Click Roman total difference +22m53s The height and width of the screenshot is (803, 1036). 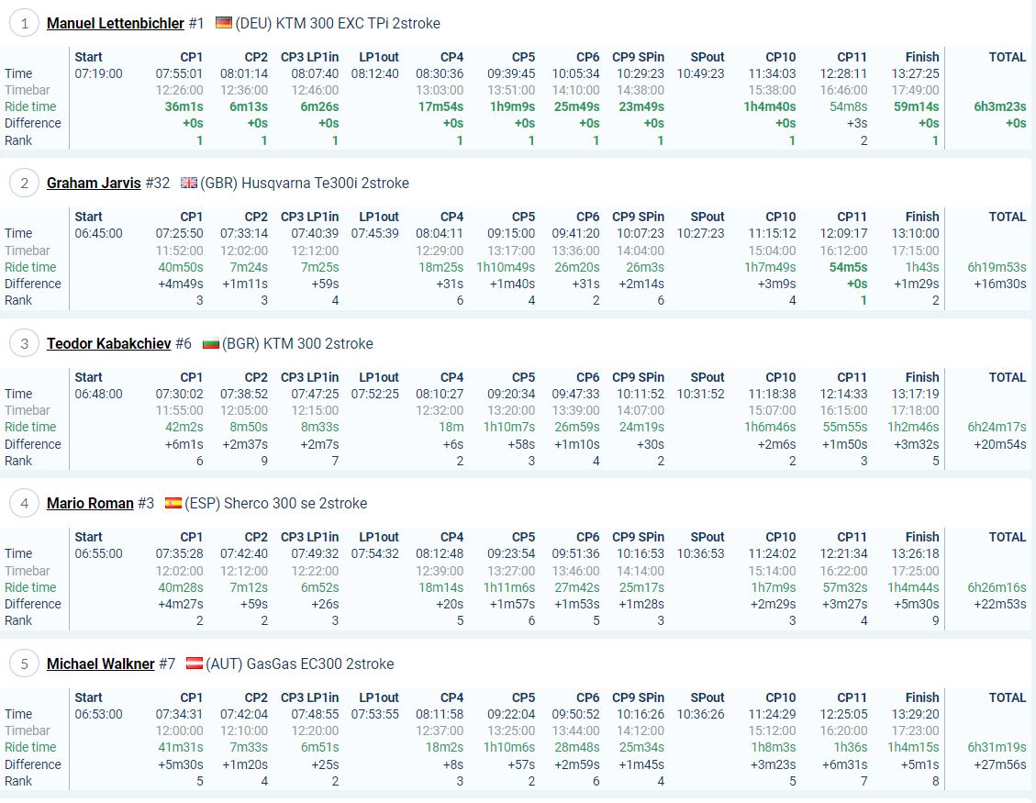pyautogui.click(x=999, y=604)
